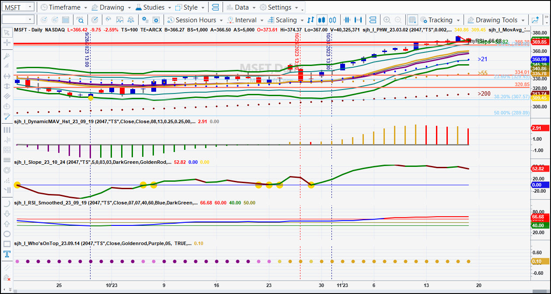This screenshot has height=294, width=551.
Task: Click the increase bar spacing icon
Action: (359, 20)
